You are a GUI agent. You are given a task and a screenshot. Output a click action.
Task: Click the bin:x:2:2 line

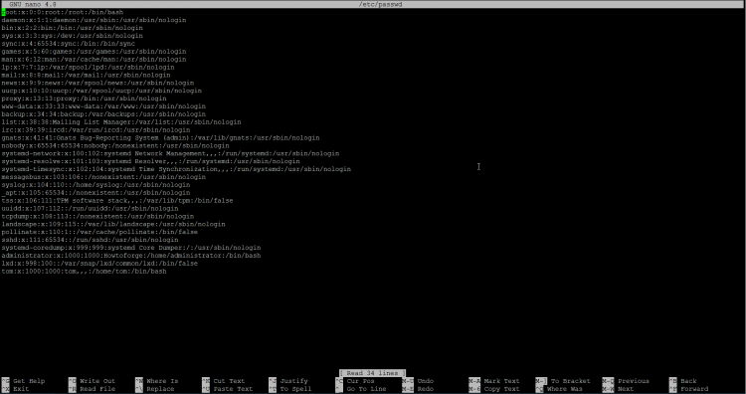tap(73, 28)
